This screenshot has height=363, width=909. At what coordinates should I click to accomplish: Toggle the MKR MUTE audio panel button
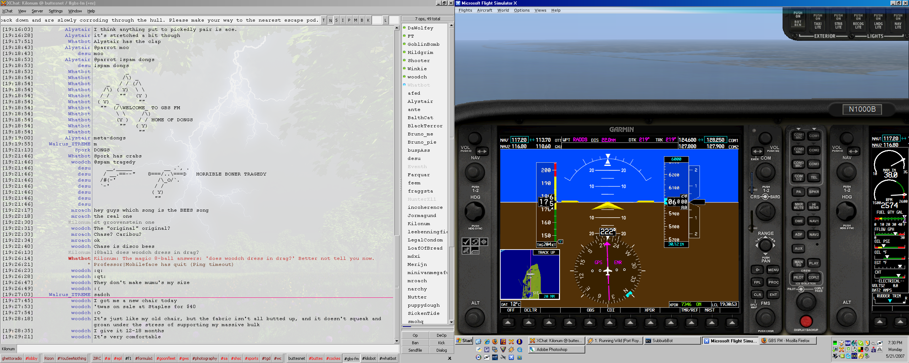coord(799,206)
